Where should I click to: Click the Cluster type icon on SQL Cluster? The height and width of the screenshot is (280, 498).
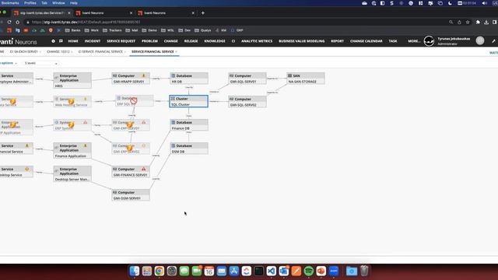tap(173, 99)
